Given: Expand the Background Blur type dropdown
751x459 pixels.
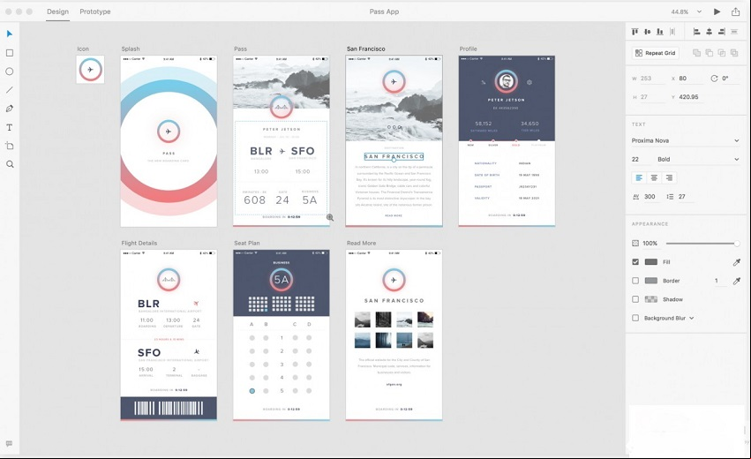Looking at the screenshot, I should pyautogui.click(x=692, y=318).
